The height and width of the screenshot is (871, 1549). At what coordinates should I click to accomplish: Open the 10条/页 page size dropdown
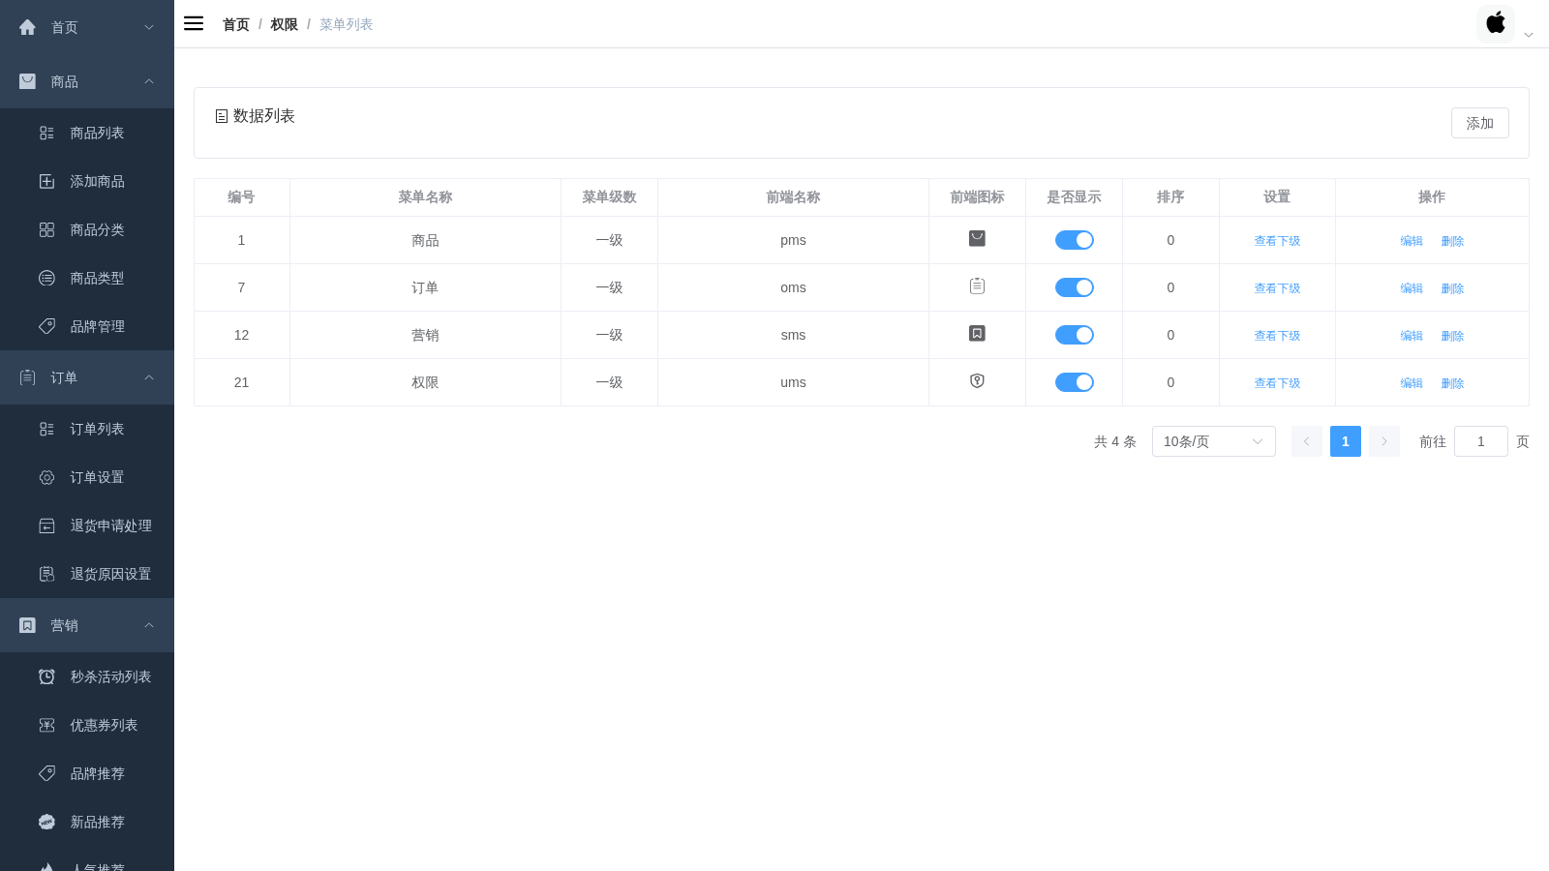pos(1213,441)
